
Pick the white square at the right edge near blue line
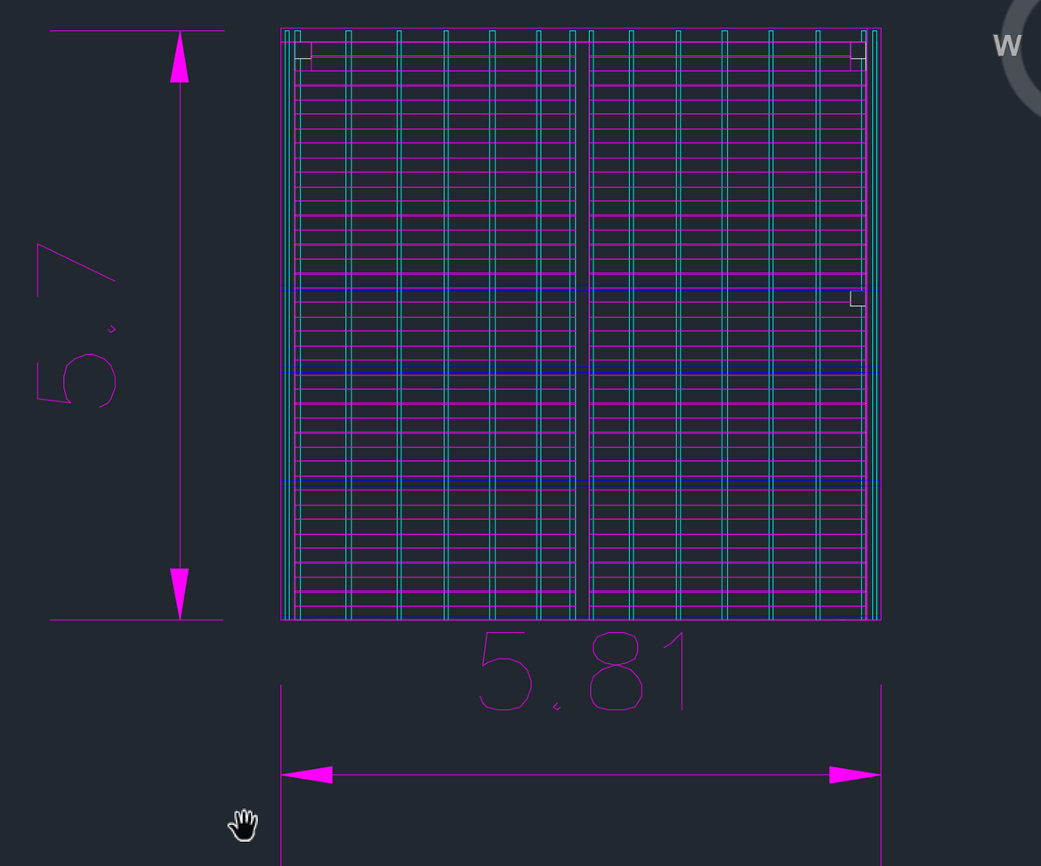click(857, 298)
